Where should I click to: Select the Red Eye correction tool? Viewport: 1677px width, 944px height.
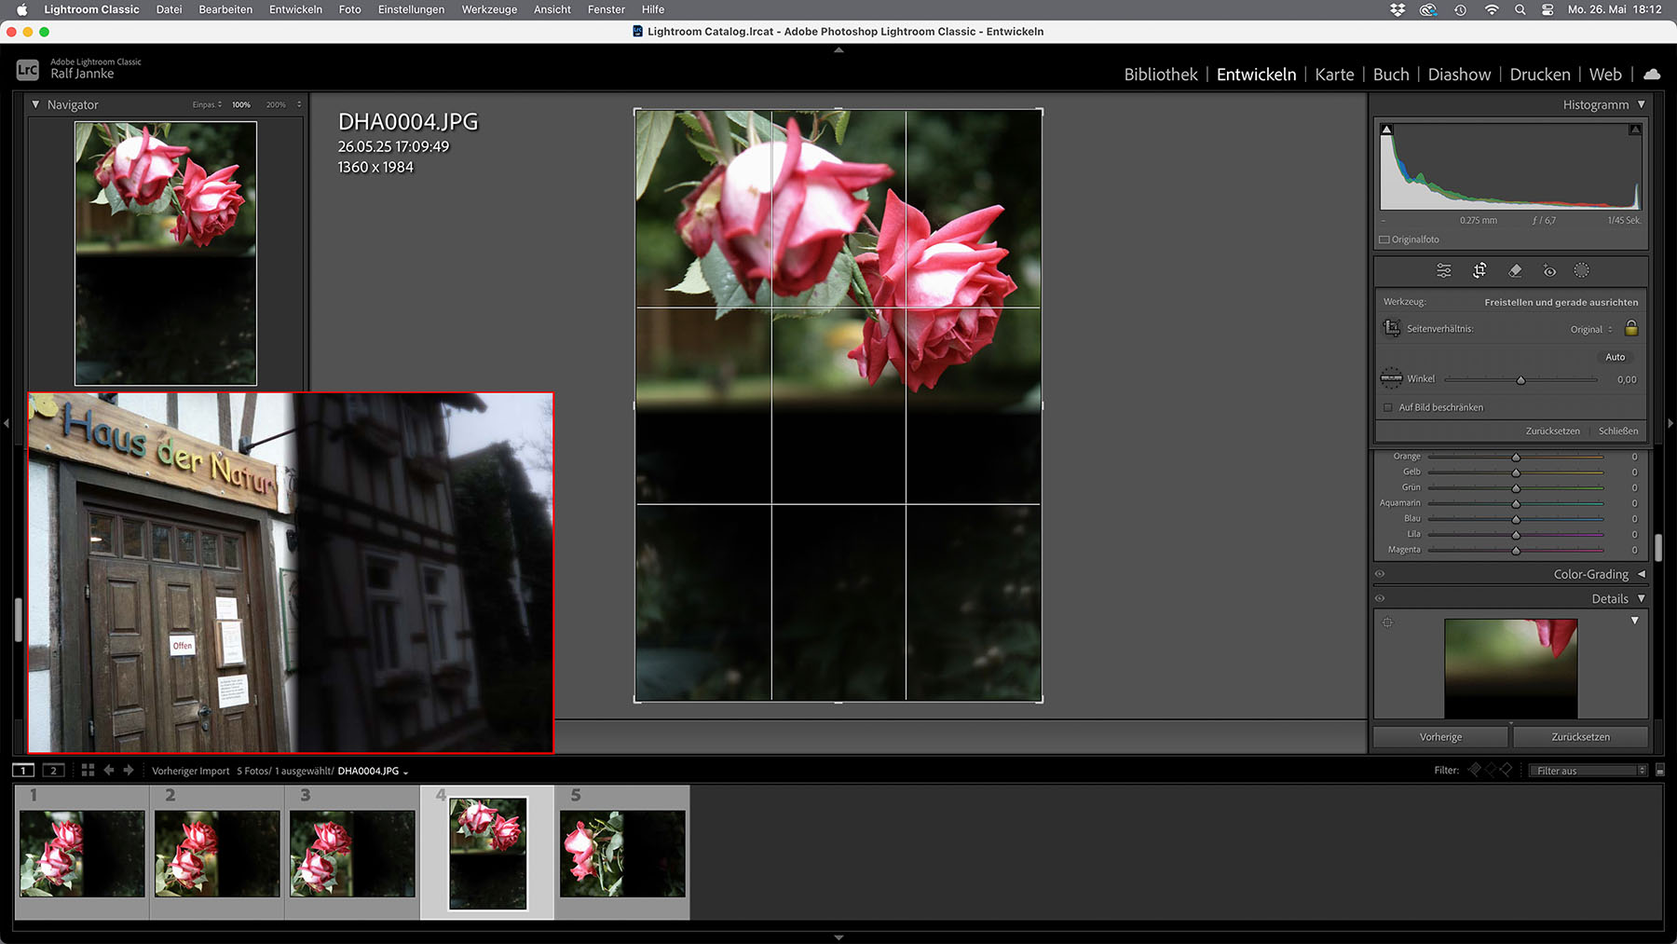coord(1549,271)
